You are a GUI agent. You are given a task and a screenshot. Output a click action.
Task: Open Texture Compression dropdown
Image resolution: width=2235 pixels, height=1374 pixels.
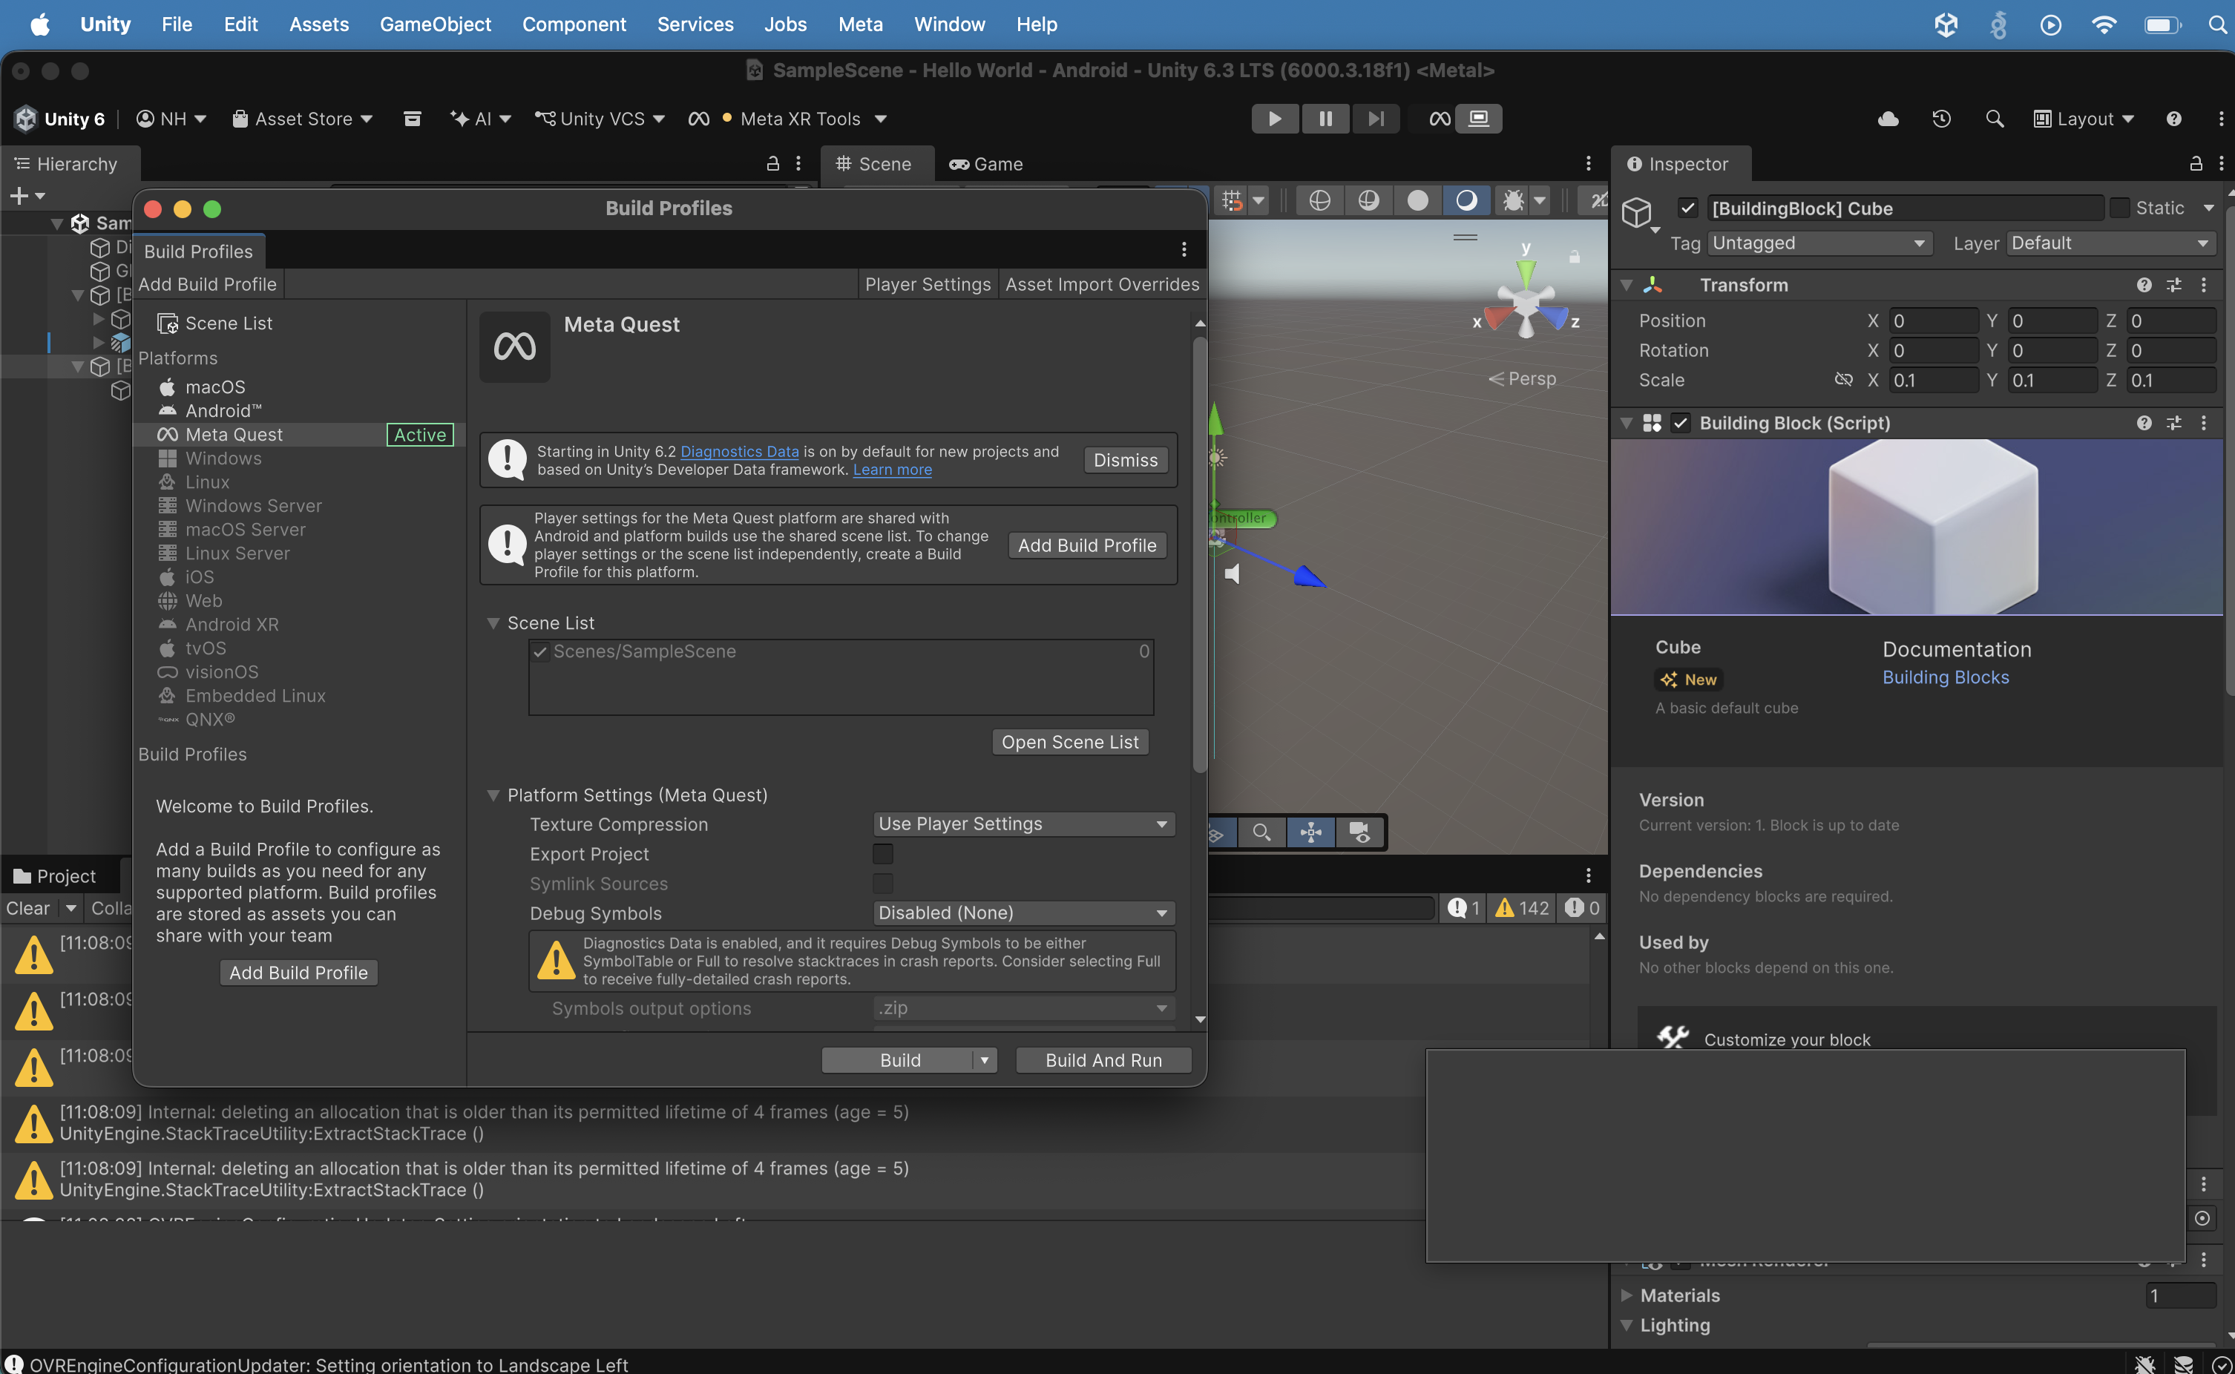(x=1023, y=824)
